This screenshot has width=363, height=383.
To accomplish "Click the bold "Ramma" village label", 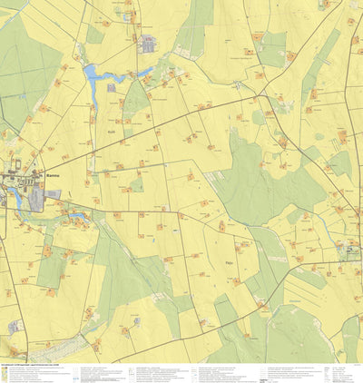I will (53, 175).
